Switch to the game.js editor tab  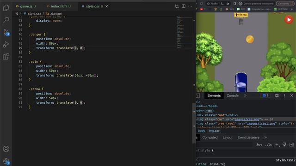pos(26,6)
